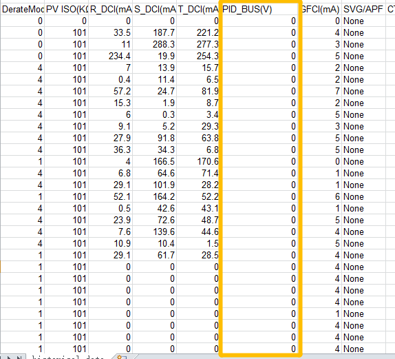Click the 57.2 cell
Image resolution: width=395 pixels, height=359 pixels.
[111, 91]
